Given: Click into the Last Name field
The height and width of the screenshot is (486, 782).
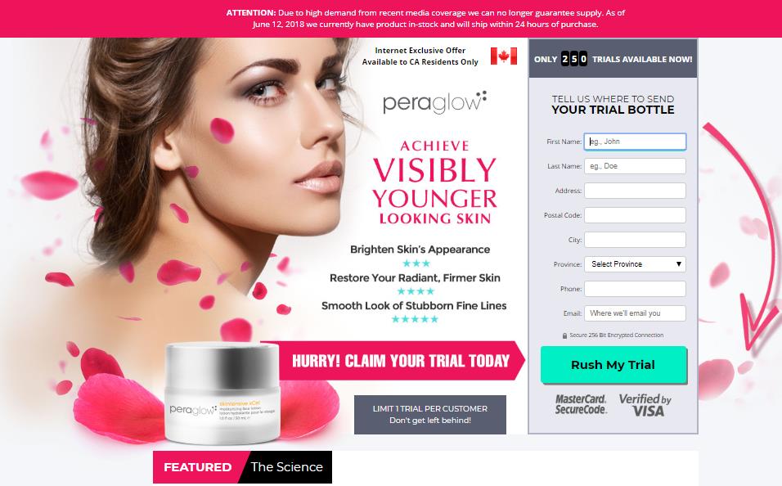Looking at the screenshot, I should 635,166.
